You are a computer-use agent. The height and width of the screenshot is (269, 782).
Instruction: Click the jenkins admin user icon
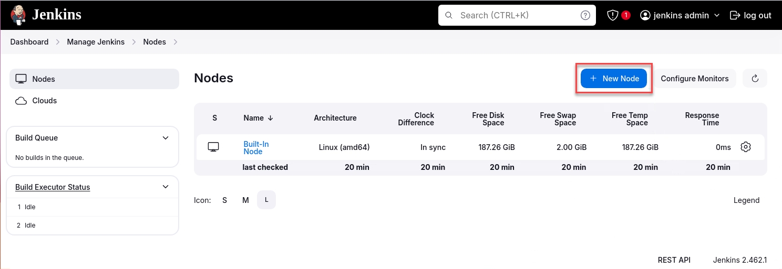pyautogui.click(x=645, y=15)
